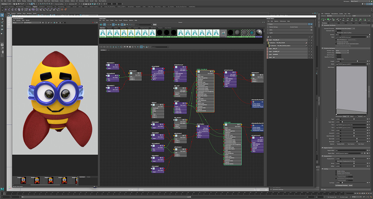
Task: Toggle Flip to other side of surface checkbox
Action: click(336, 32)
